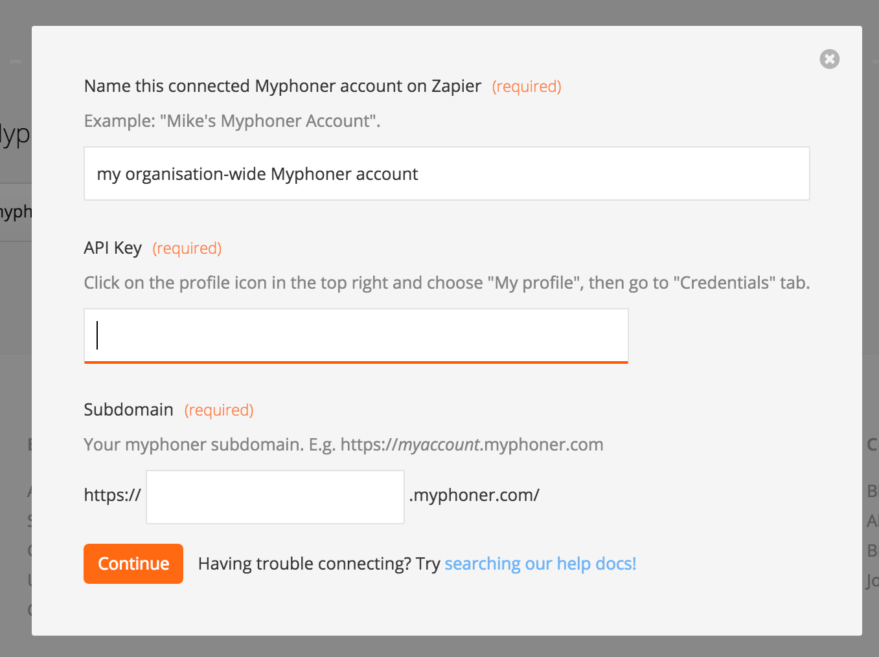Click the API Key field label
Image resolution: width=879 pixels, height=657 pixels.
click(113, 248)
